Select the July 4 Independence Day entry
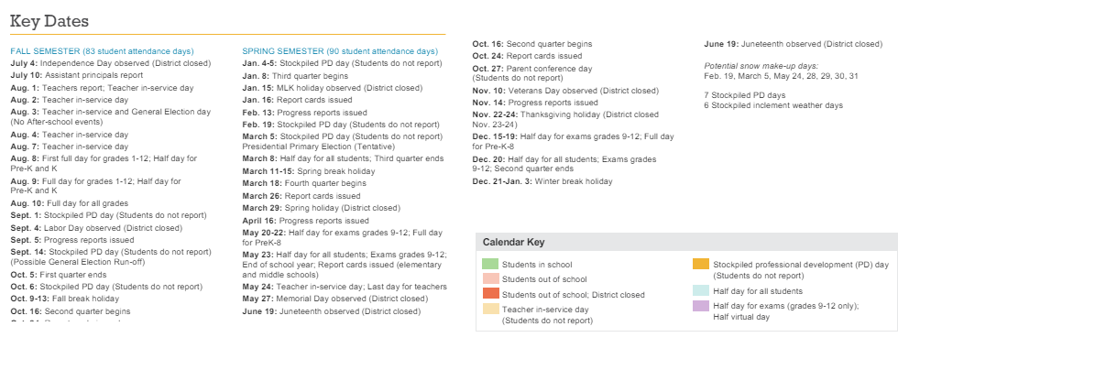Image resolution: width=1106 pixels, height=370 pixels. click(x=111, y=63)
